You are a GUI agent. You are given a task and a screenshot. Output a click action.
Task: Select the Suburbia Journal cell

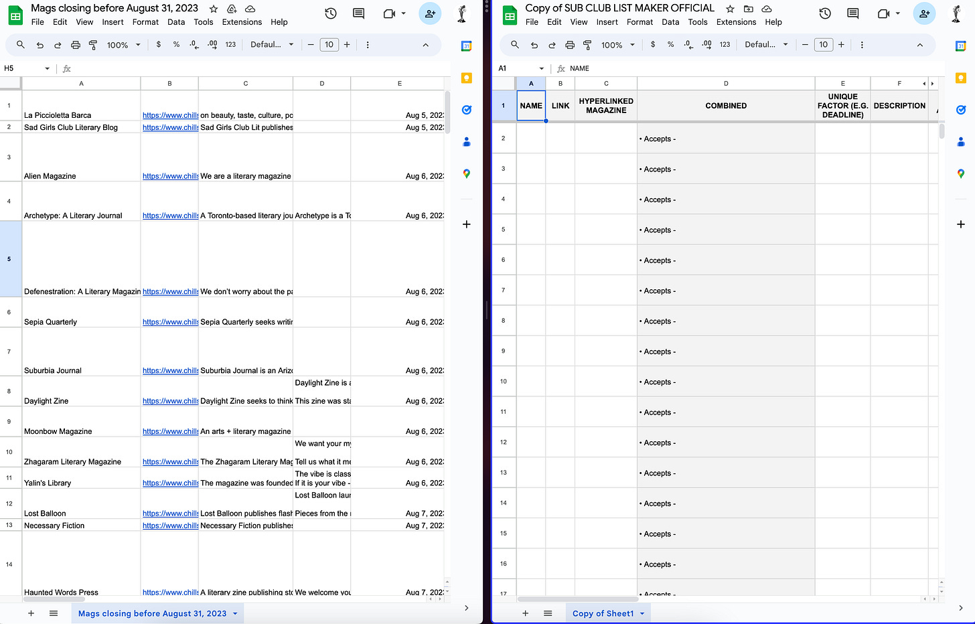click(x=82, y=352)
